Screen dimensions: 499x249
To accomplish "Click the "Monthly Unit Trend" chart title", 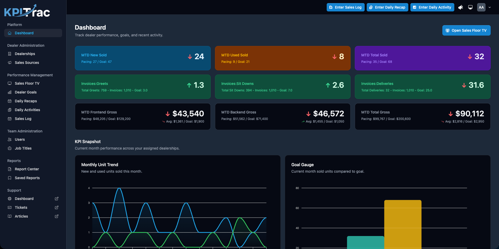I will click(100, 165).
